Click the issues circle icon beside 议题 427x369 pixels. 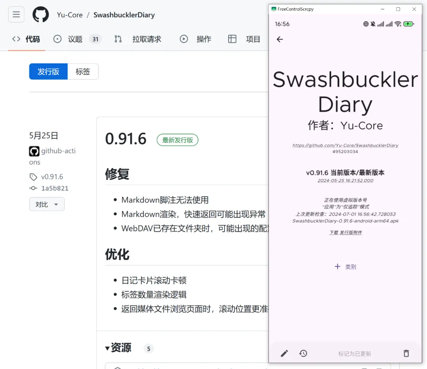pos(57,39)
